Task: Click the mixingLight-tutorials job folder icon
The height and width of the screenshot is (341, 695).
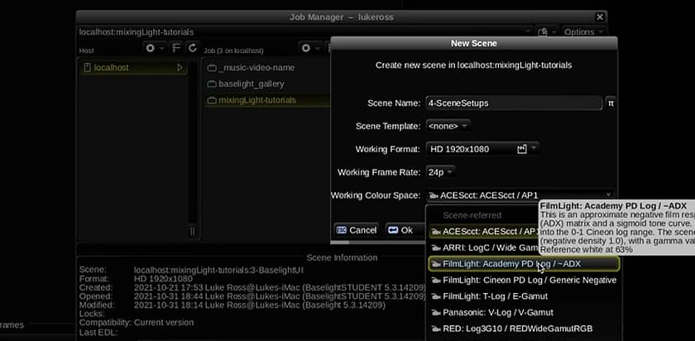Action: tap(212, 101)
